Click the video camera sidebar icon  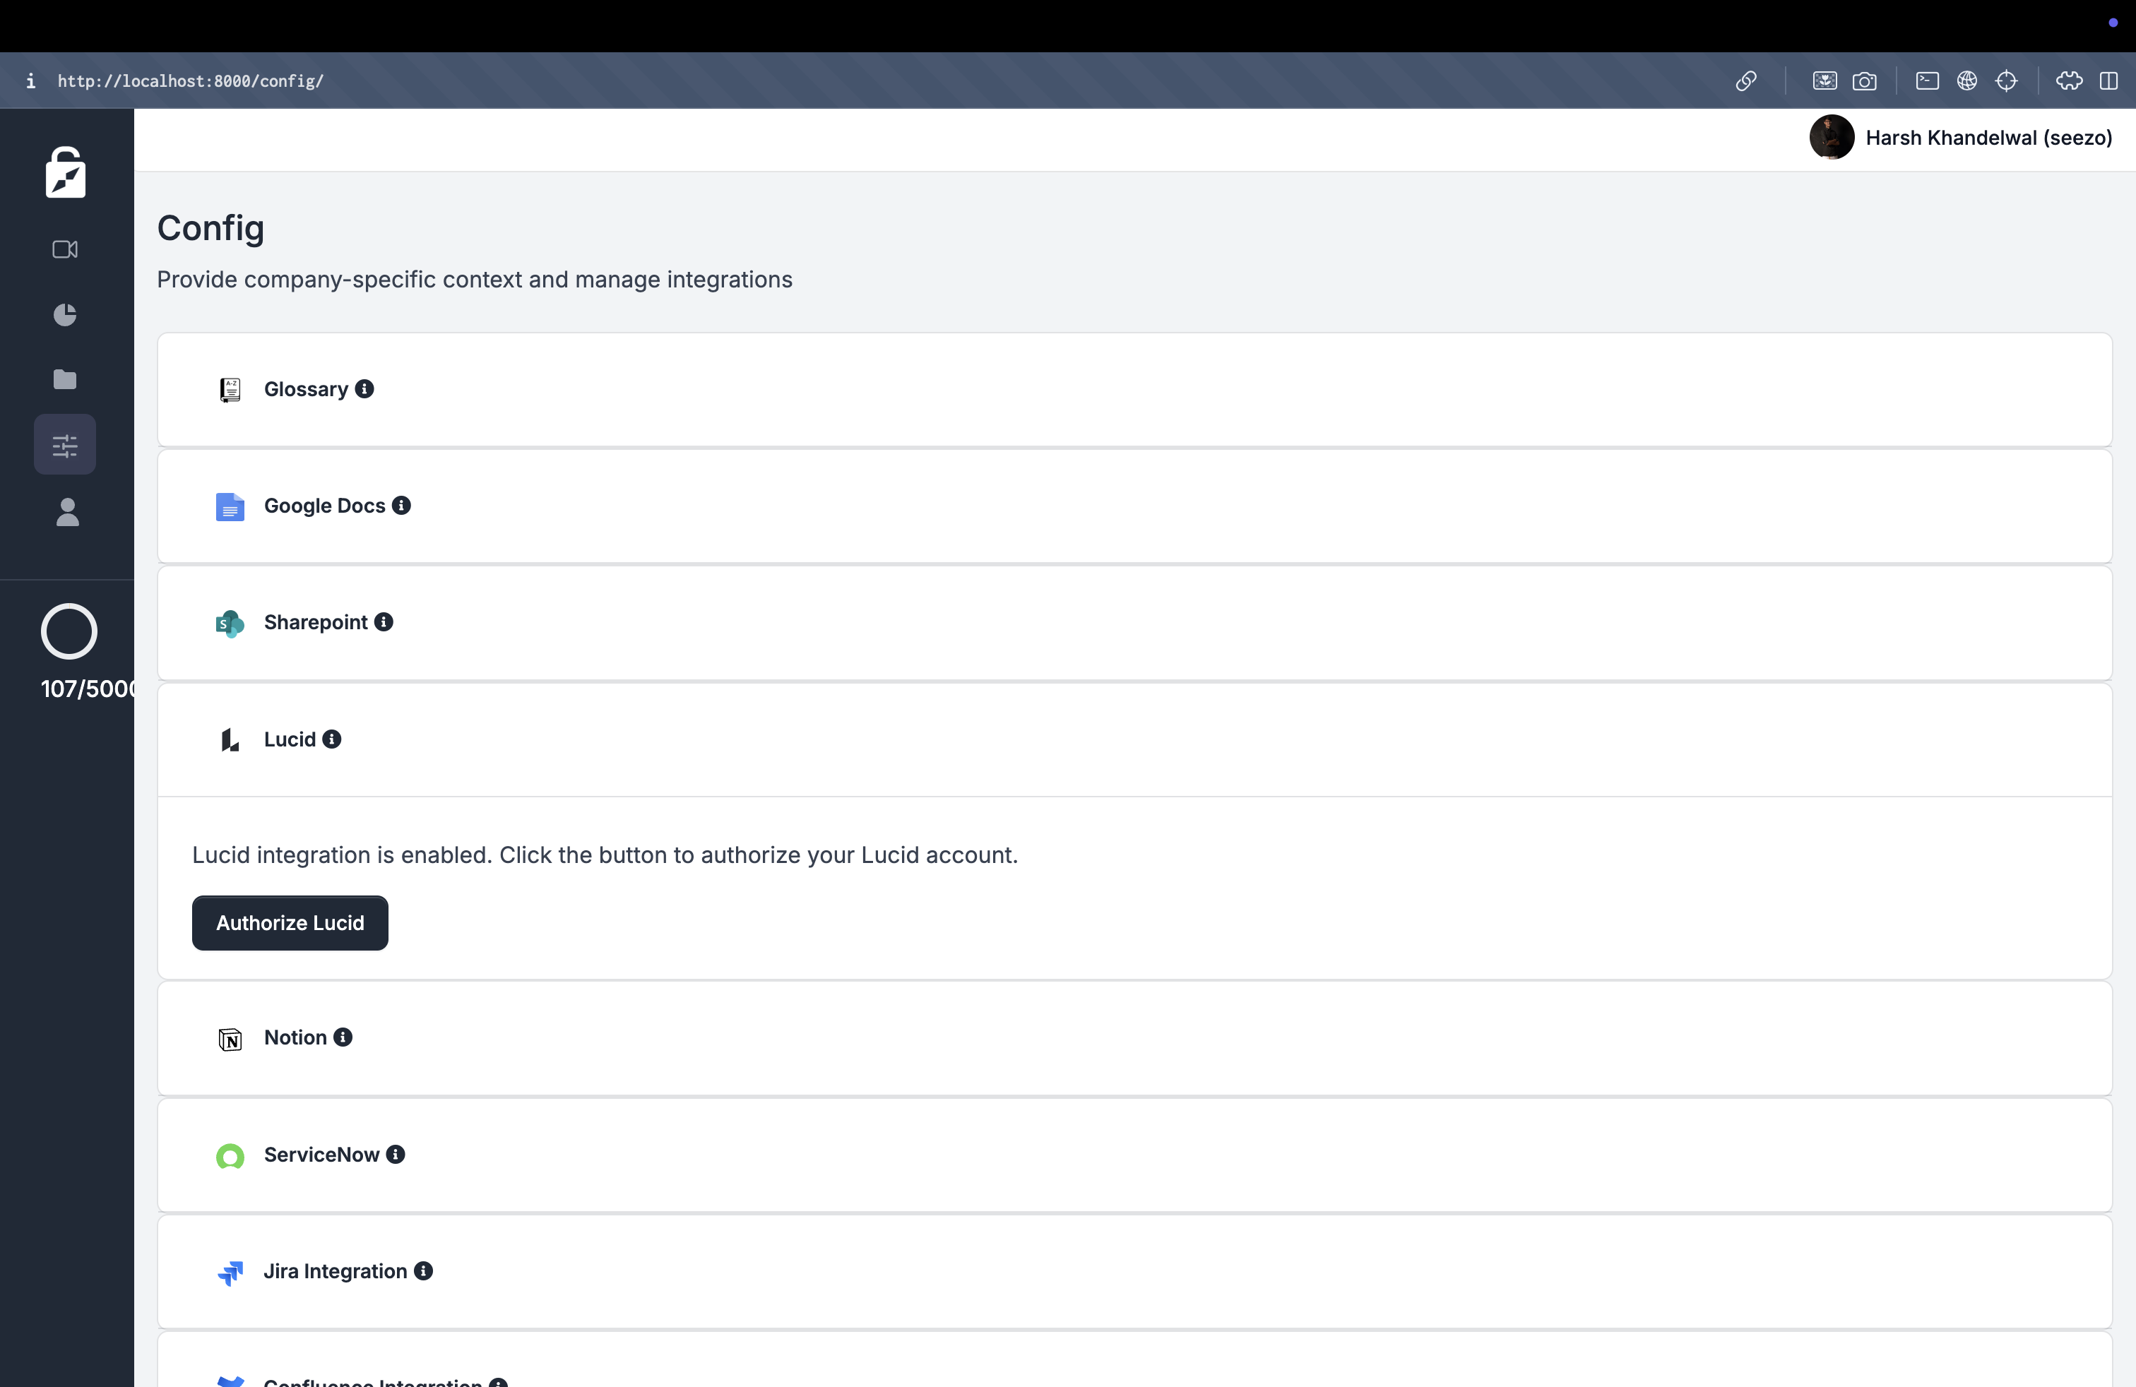click(x=66, y=249)
